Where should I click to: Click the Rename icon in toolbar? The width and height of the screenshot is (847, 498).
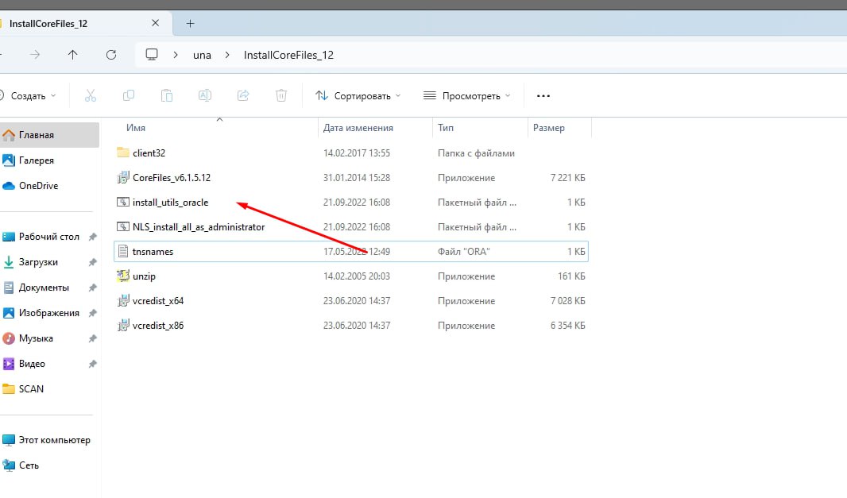[205, 95]
